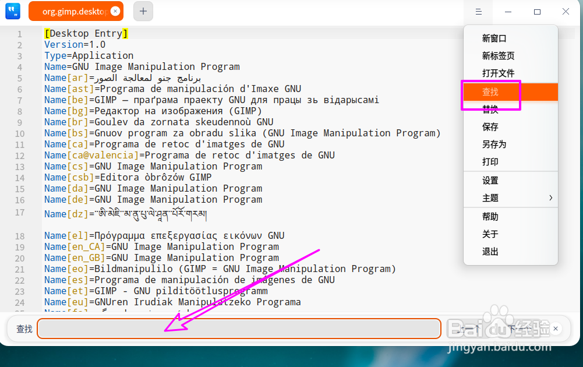Open 设置 from the menu
583x367 pixels.
[511, 181]
